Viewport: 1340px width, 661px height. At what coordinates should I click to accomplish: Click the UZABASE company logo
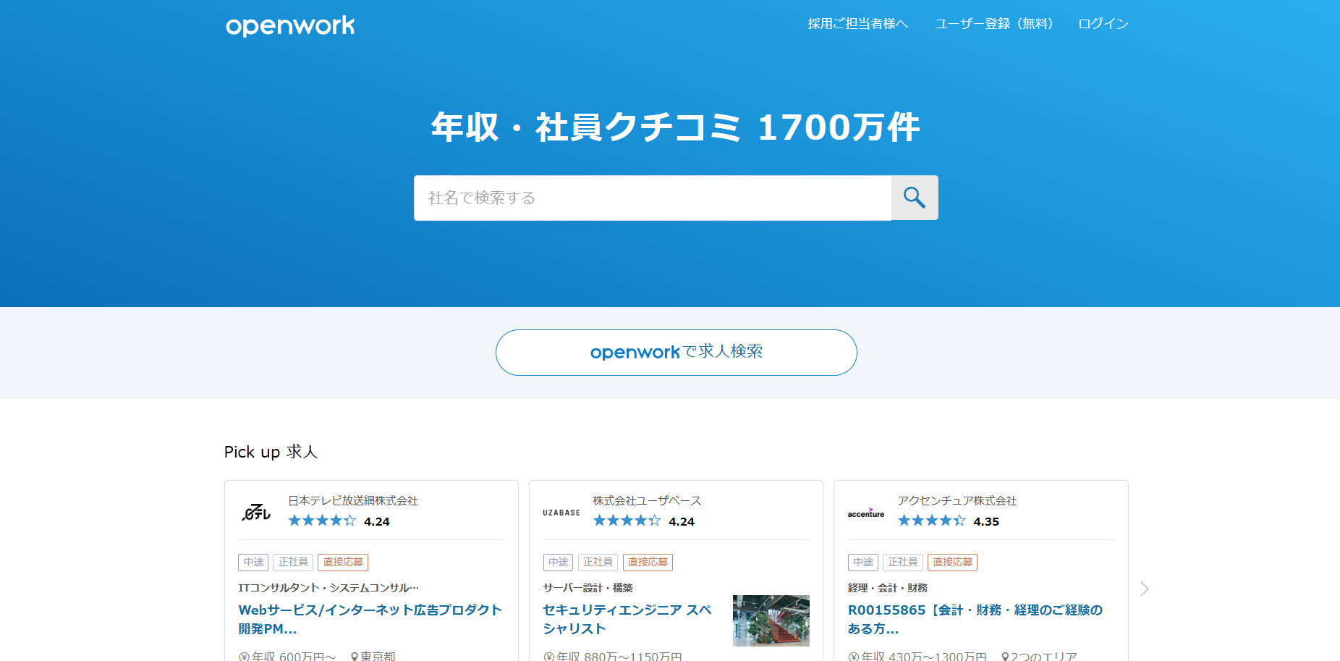click(x=561, y=513)
